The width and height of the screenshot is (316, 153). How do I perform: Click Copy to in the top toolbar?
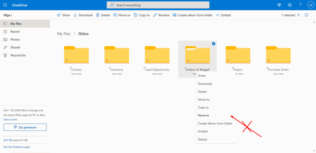click(x=142, y=15)
